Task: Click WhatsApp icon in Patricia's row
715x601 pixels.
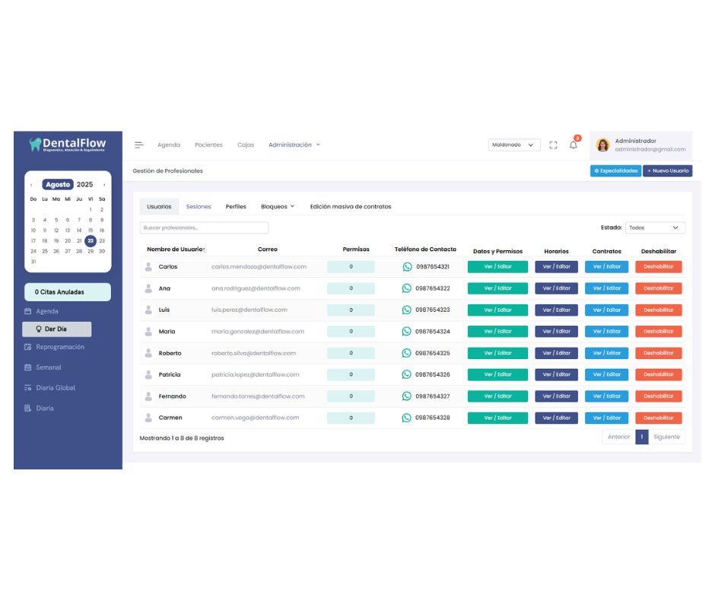Action: point(407,374)
